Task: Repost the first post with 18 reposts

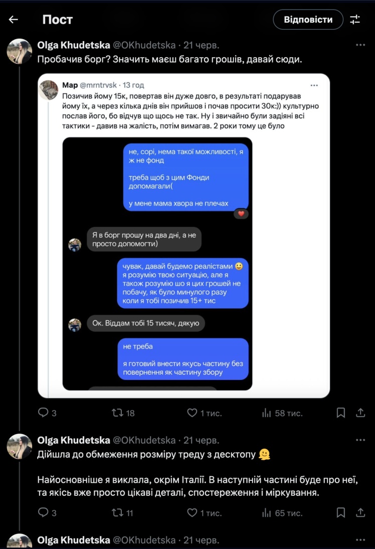Action: click(117, 413)
